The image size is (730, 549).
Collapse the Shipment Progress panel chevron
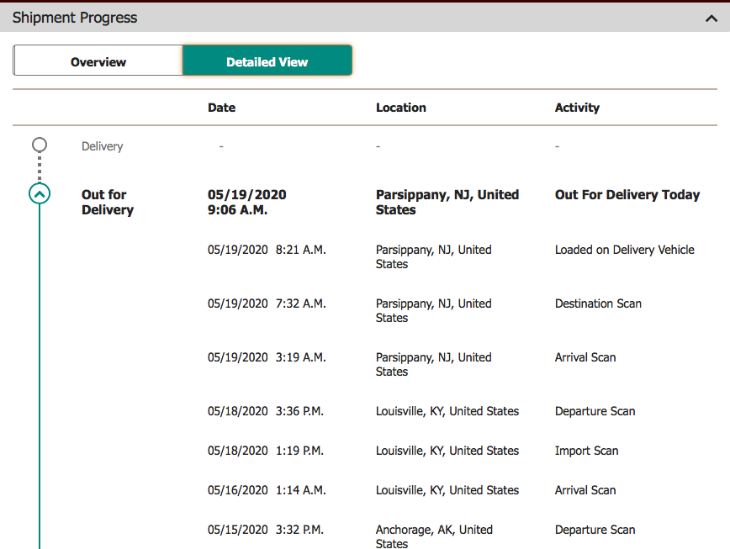pos(711,18)
